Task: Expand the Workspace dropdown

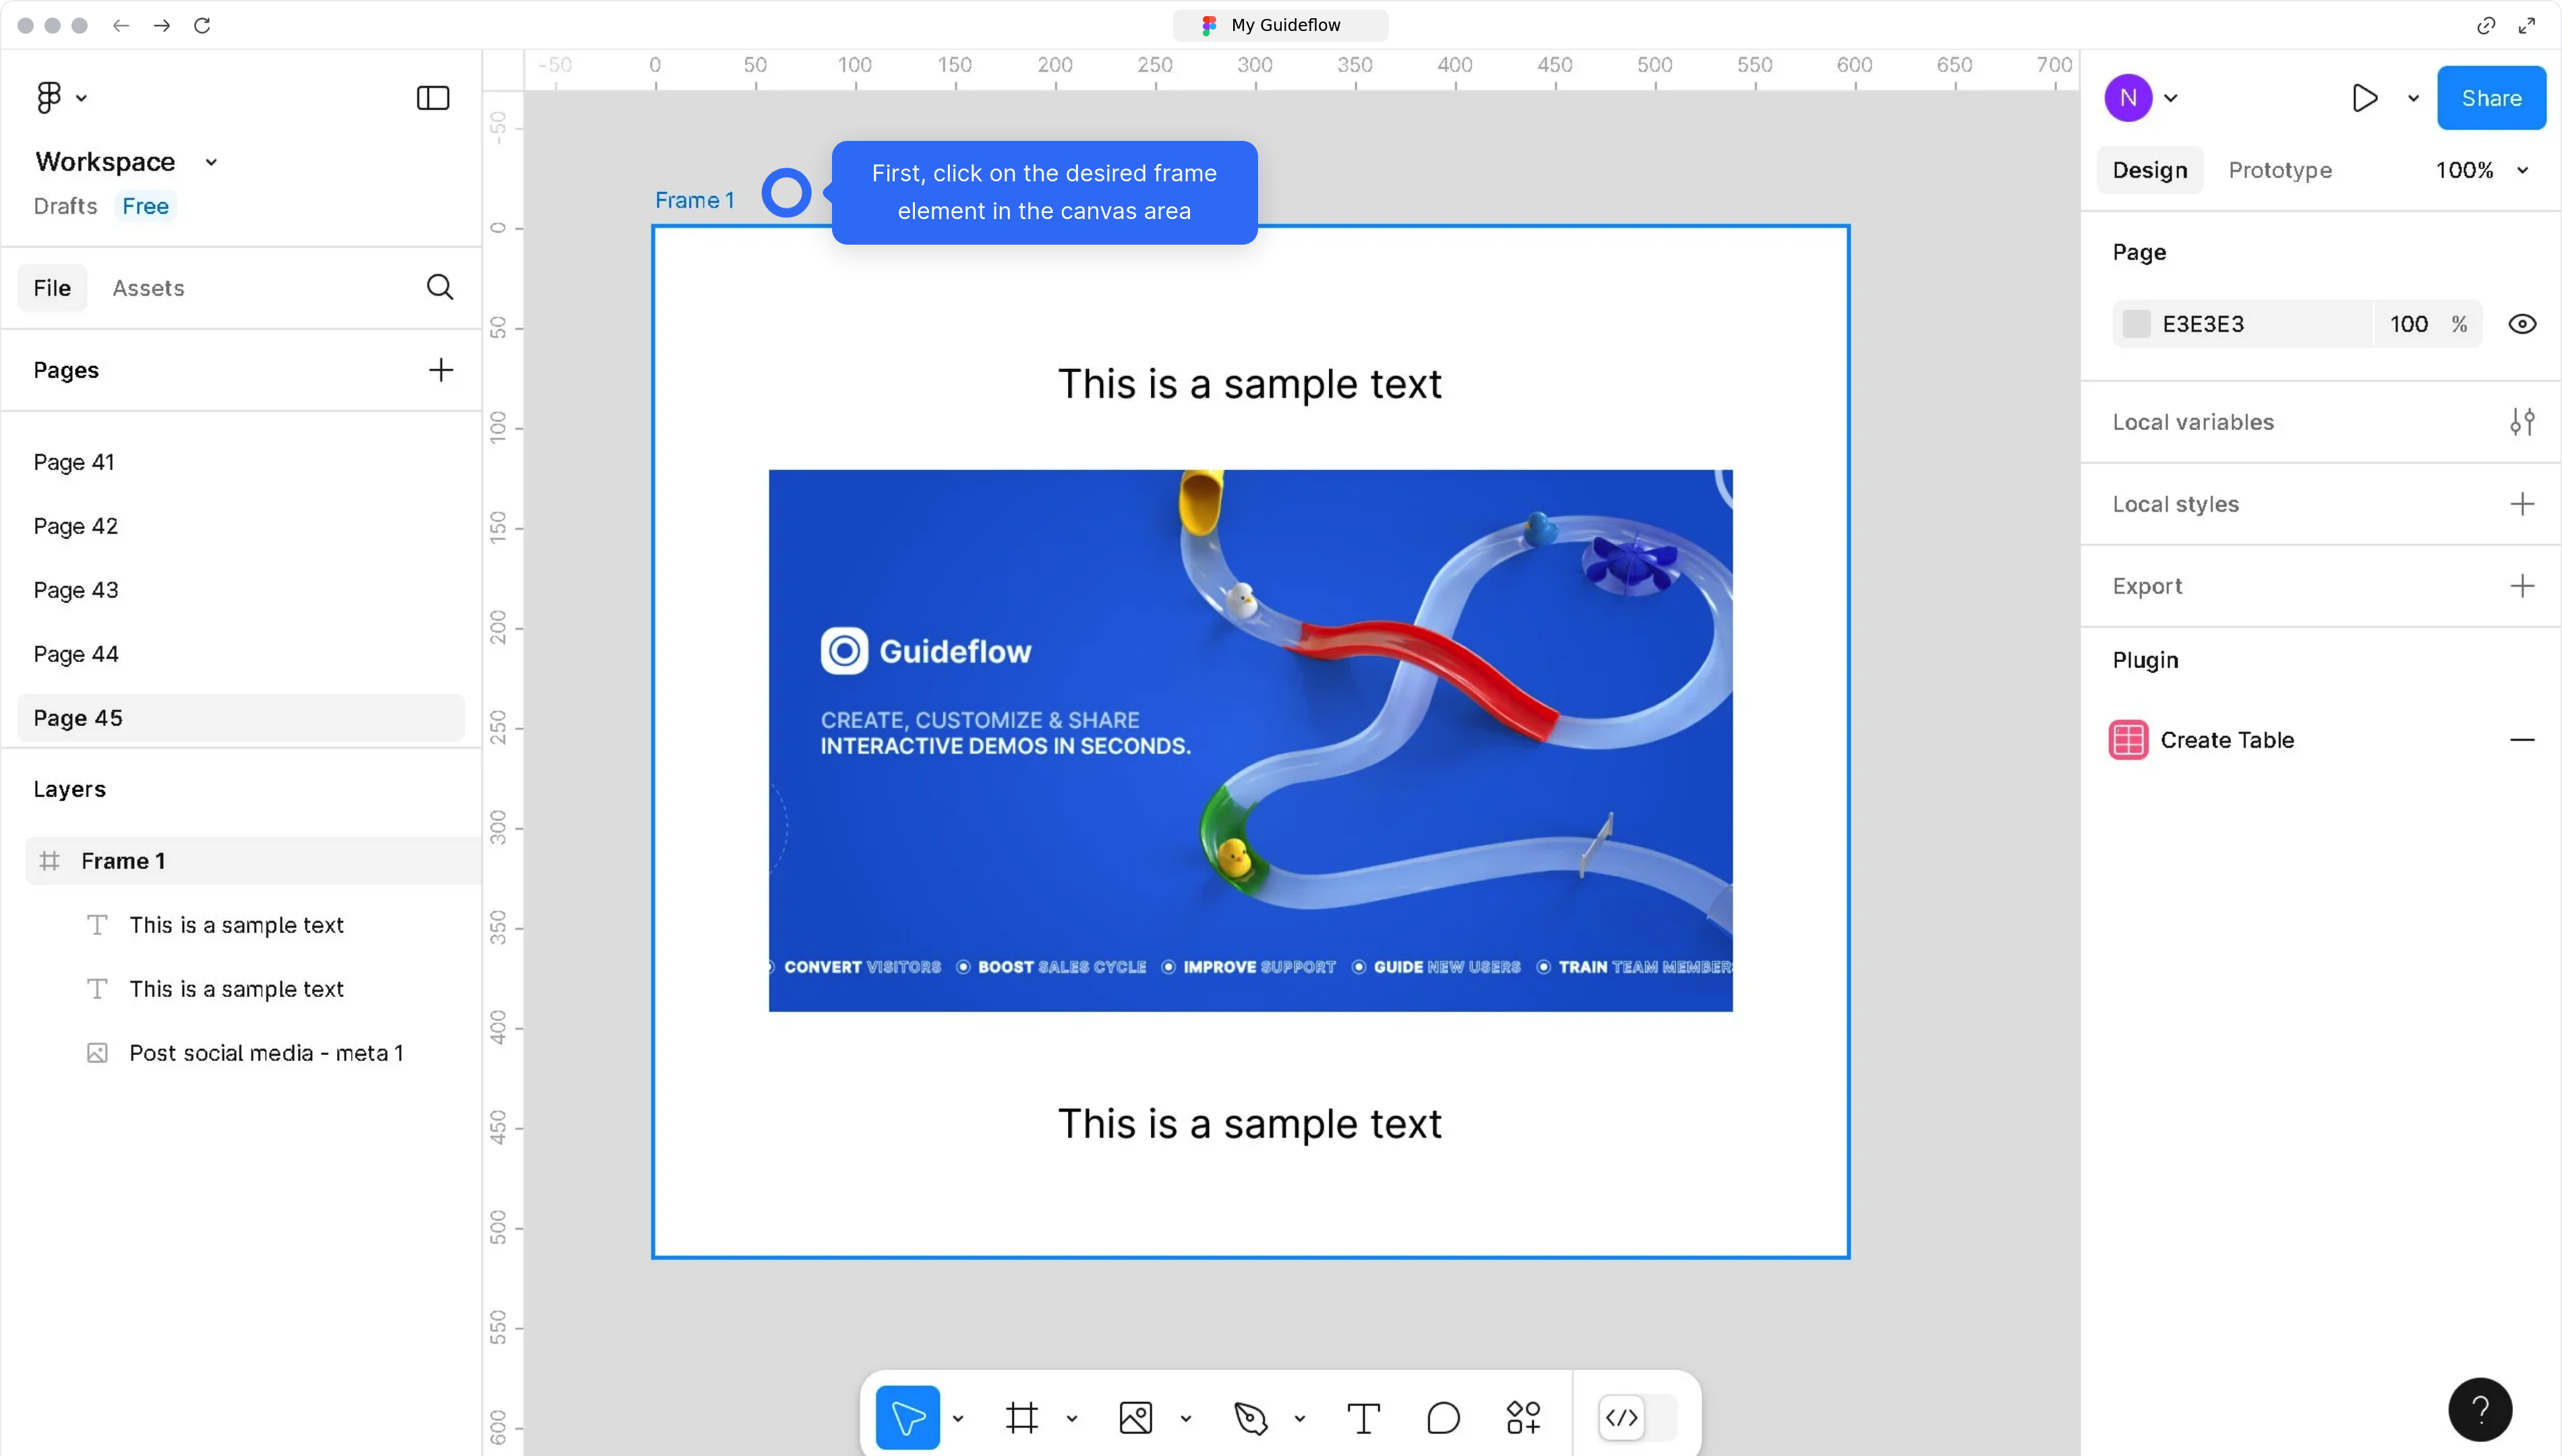Action: 211,161
